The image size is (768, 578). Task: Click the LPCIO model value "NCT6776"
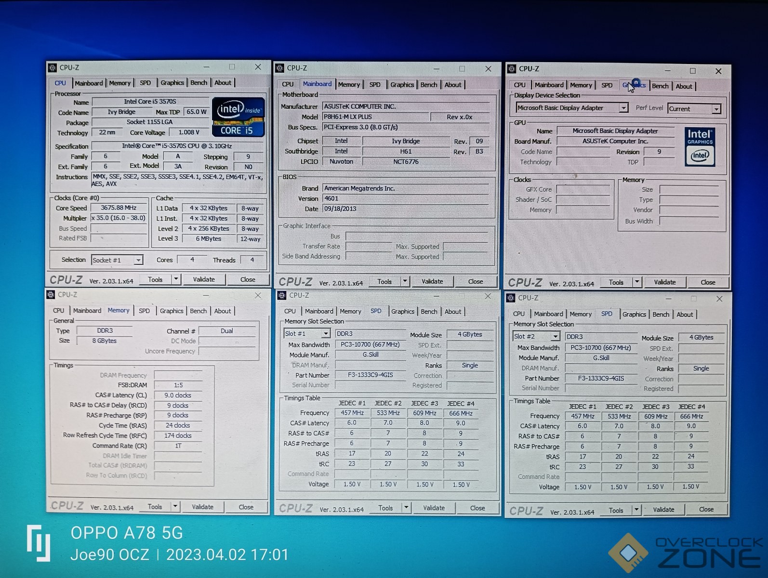[406, 161]
